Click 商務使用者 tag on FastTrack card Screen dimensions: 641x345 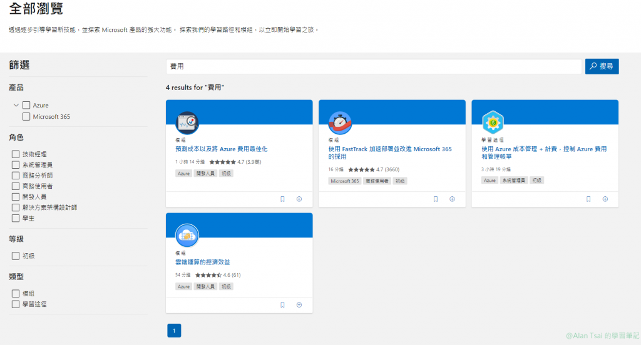click(x=377, y=181)
